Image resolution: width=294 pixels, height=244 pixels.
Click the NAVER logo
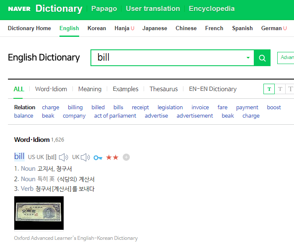pos(19,9)
